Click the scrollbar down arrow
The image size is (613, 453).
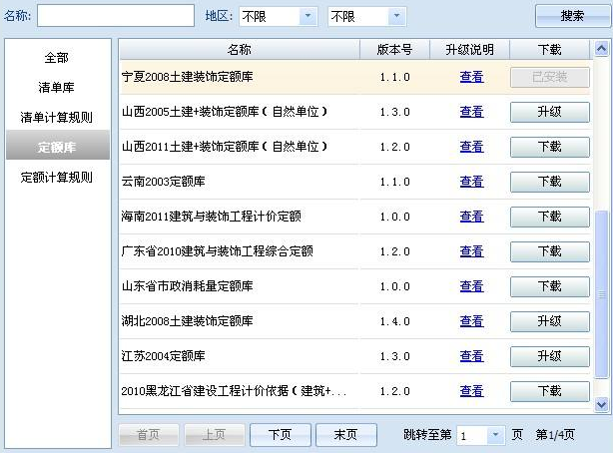tap(601, 404)
